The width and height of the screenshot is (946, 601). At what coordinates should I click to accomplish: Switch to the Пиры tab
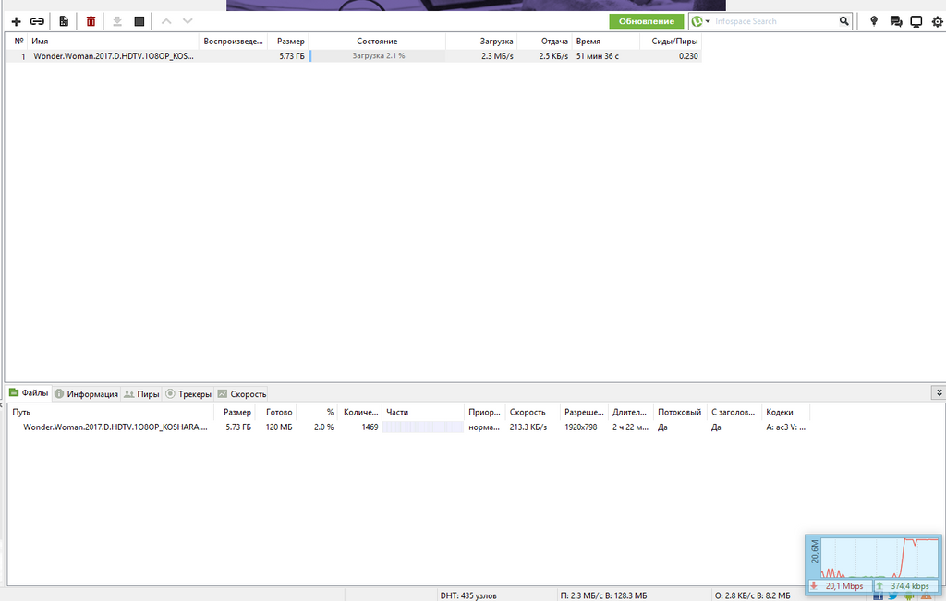click(141, 393)
